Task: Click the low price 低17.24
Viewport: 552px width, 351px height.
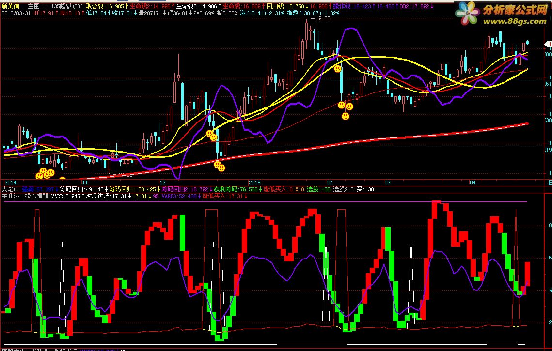Action: 96,13
